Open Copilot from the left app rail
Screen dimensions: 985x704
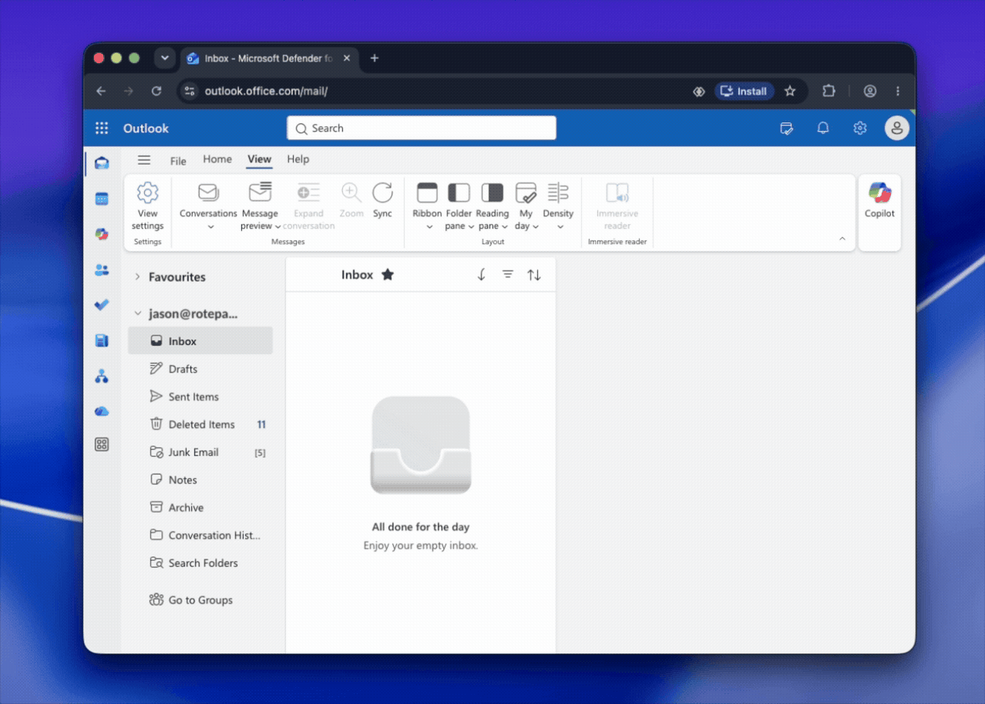[x=102, y=234]
